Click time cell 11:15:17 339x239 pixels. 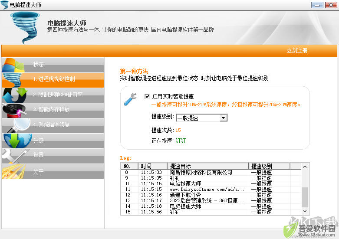[x=151, y=200]
